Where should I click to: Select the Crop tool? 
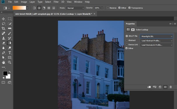[x=3, y=28]
